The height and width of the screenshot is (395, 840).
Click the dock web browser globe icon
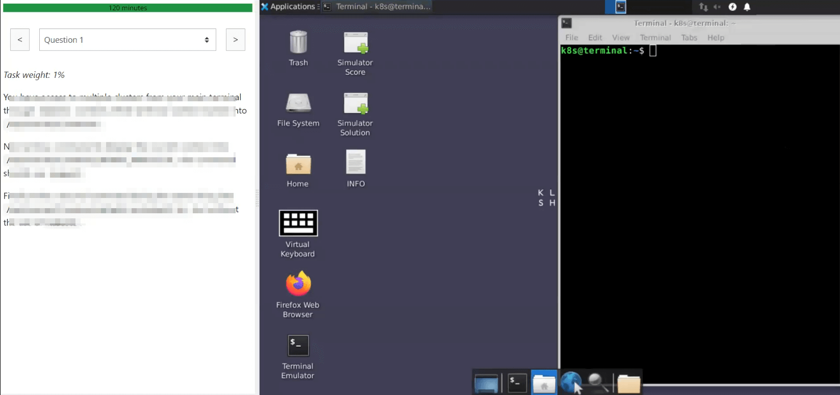[570, 382]
